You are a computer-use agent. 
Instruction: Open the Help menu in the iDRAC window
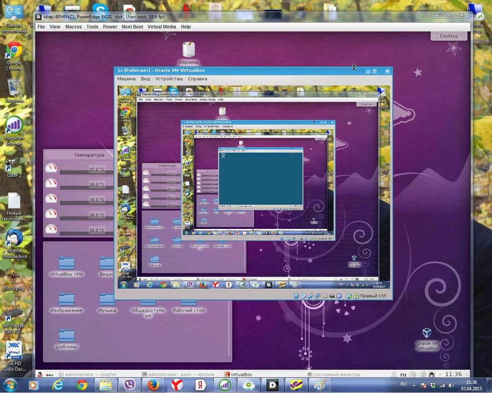pyautogui.click(x=185, y=27)
